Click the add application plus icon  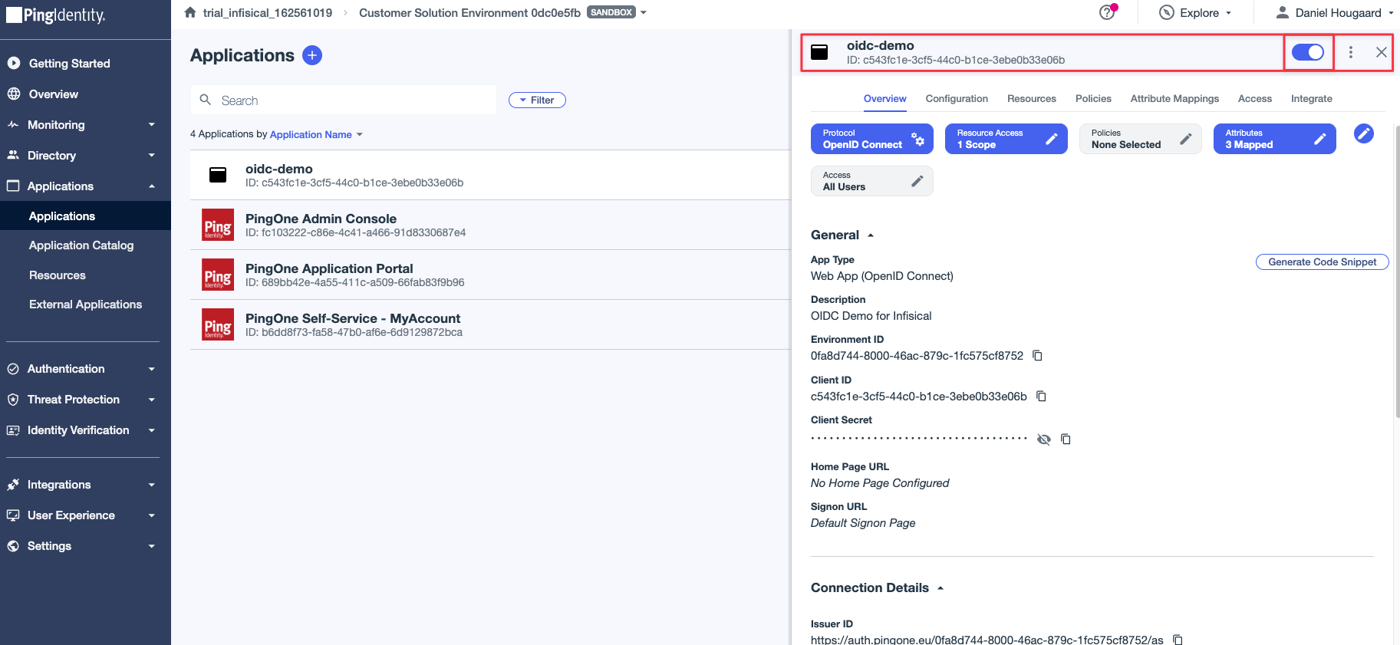pos(312,55)
